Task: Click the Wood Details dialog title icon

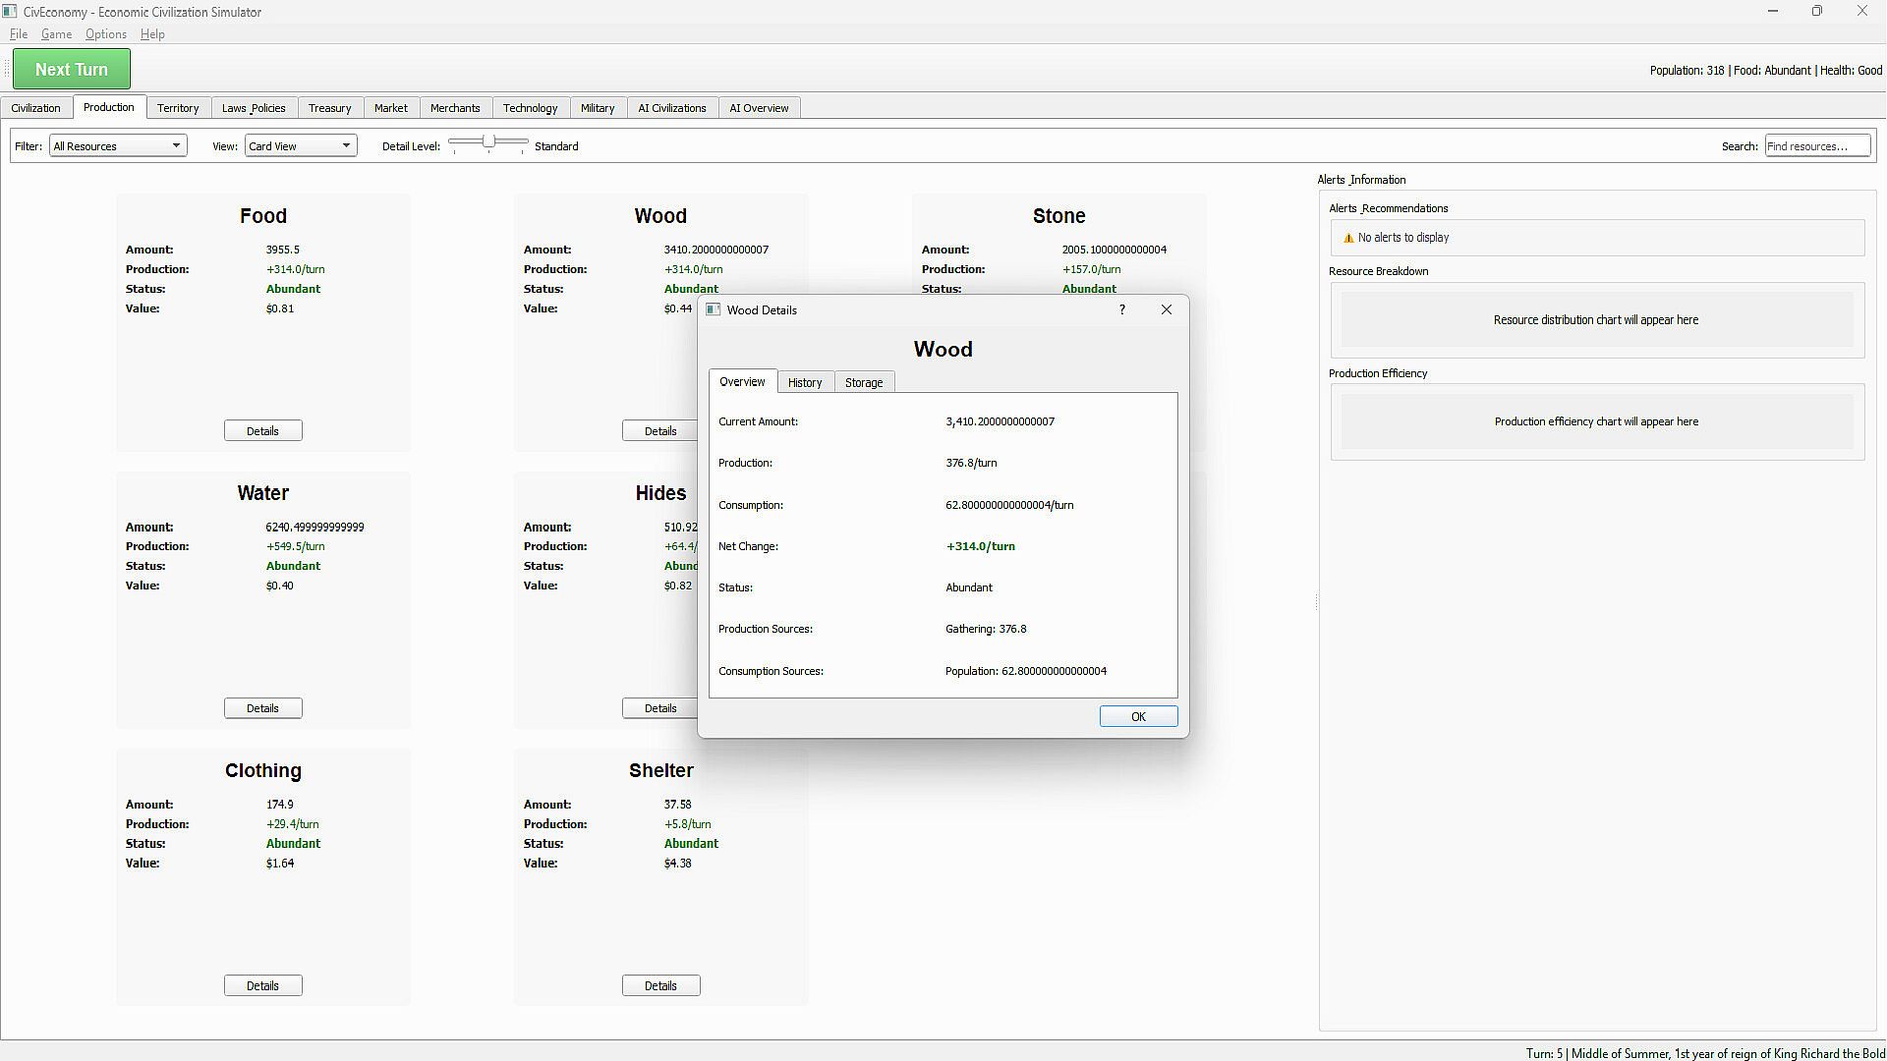Action: (x=714, y=309)
